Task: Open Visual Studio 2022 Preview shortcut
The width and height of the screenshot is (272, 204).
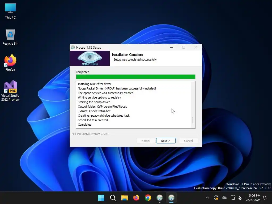Action: pyautogui.click(x=10, y=91)
